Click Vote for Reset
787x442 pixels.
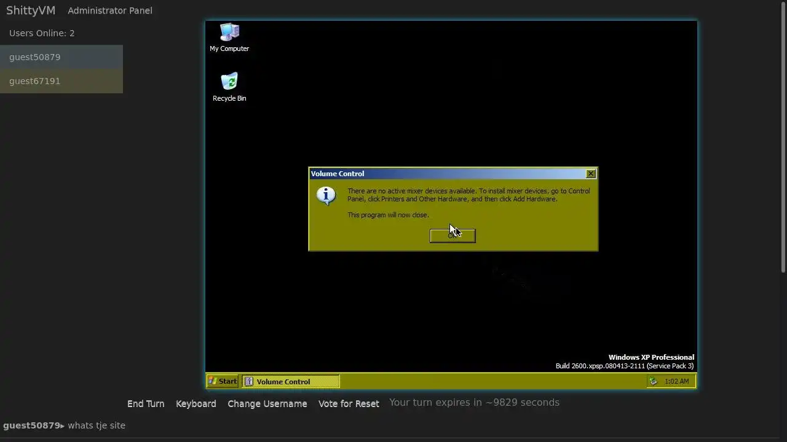click(349, 403)
